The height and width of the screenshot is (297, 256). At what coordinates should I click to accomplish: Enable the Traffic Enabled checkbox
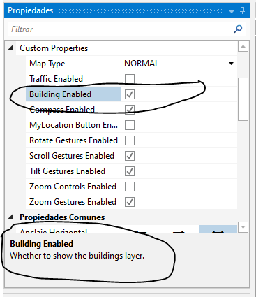pos(130,79)
